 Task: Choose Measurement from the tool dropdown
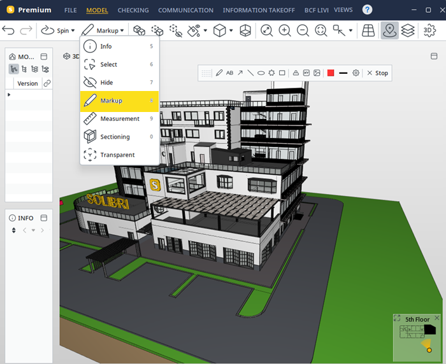click(120, 119)
